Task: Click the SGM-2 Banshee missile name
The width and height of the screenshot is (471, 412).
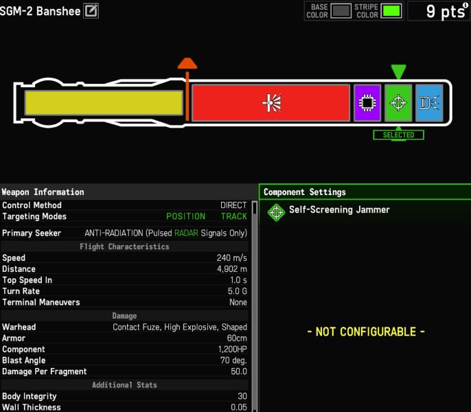Action: coord(41,12)
